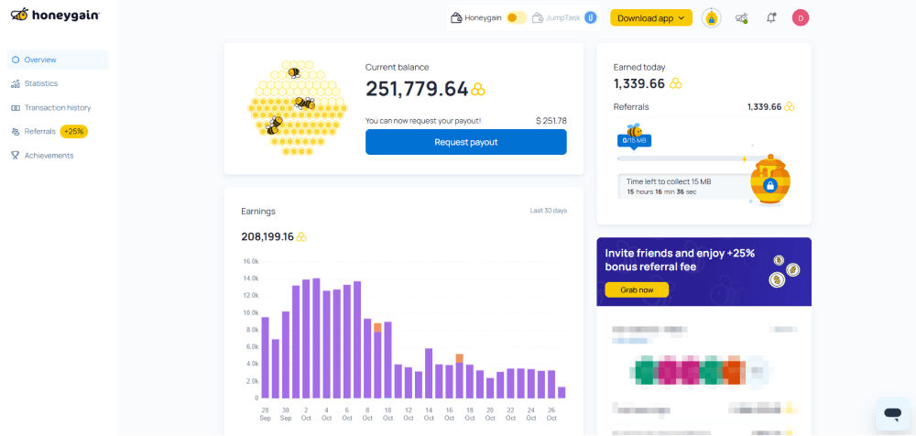Screen dimensions: 916x436
Task: Toggle the Honeygain/JumpTask payout switch
Action: [517, 17]
